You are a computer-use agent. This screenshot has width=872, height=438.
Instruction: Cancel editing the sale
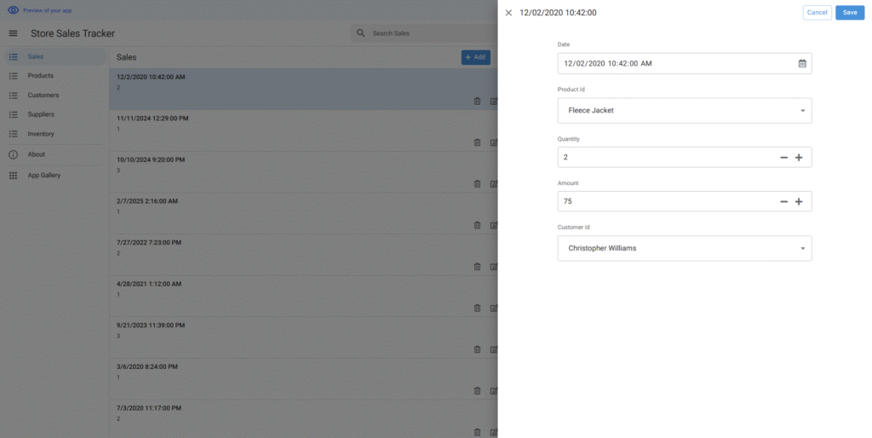pyautogui.click(x=817, y=13)
